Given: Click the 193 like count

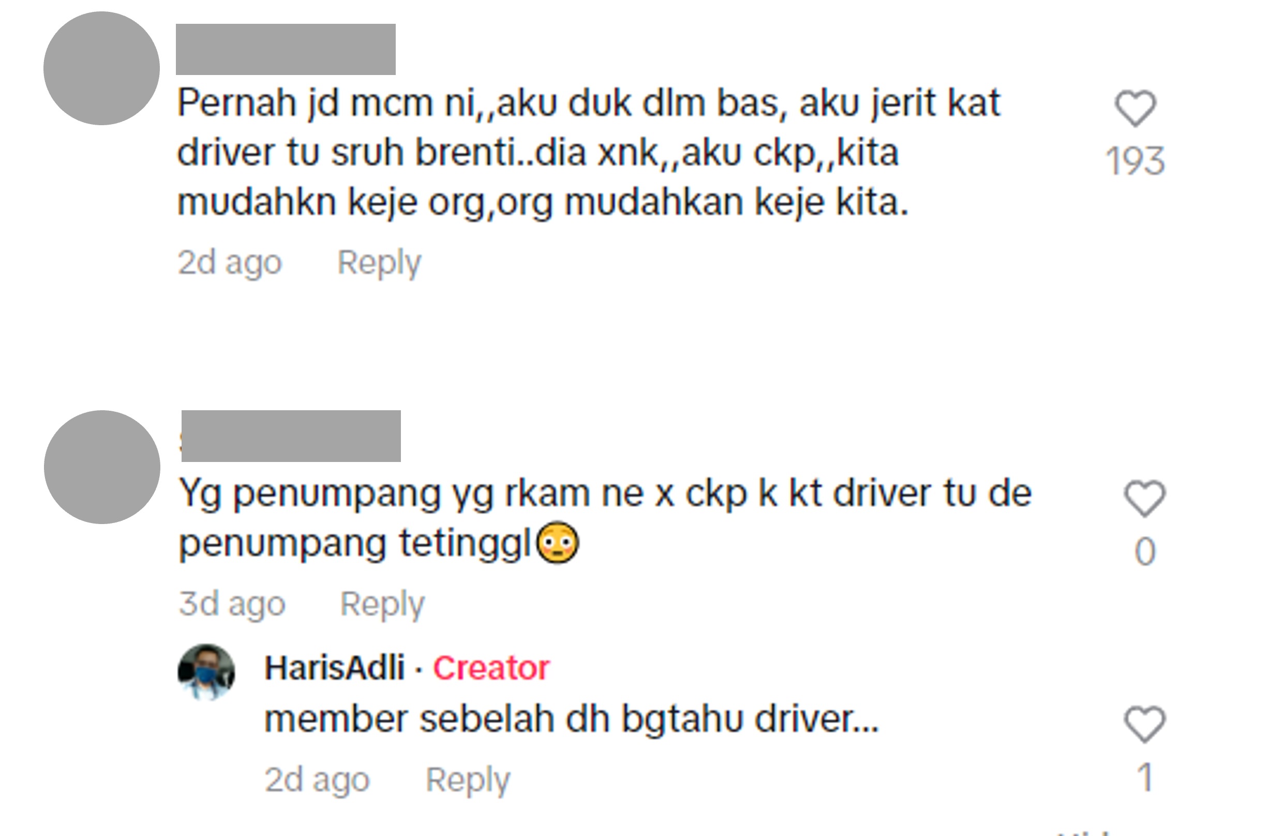Looking at the screenshot, I should click(x=1135, y=161).
